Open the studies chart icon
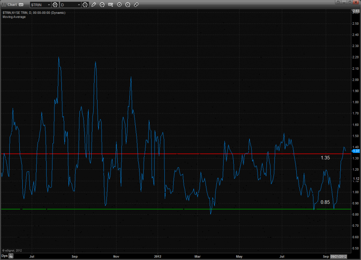The width and height of the screenshot is (361, 260). (x=102, y=5)
